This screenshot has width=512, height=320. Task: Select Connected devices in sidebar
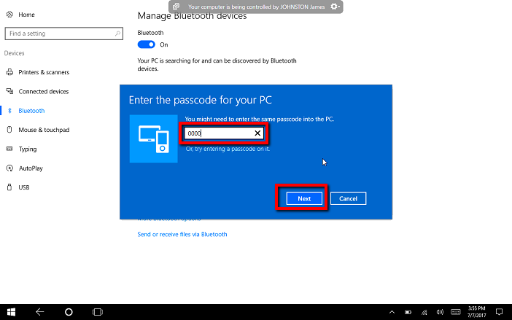pos(43,91)
